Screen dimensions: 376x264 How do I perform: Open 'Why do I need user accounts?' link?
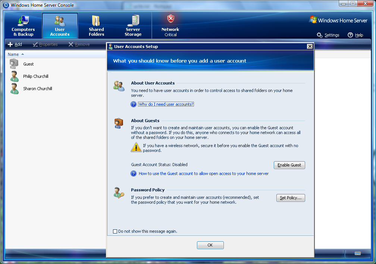166,104
